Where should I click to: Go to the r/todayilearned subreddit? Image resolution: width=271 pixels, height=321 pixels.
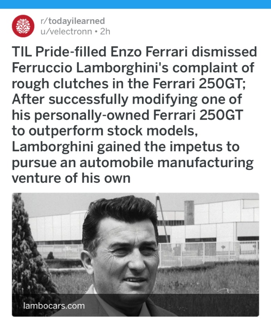tap(73, 21)
